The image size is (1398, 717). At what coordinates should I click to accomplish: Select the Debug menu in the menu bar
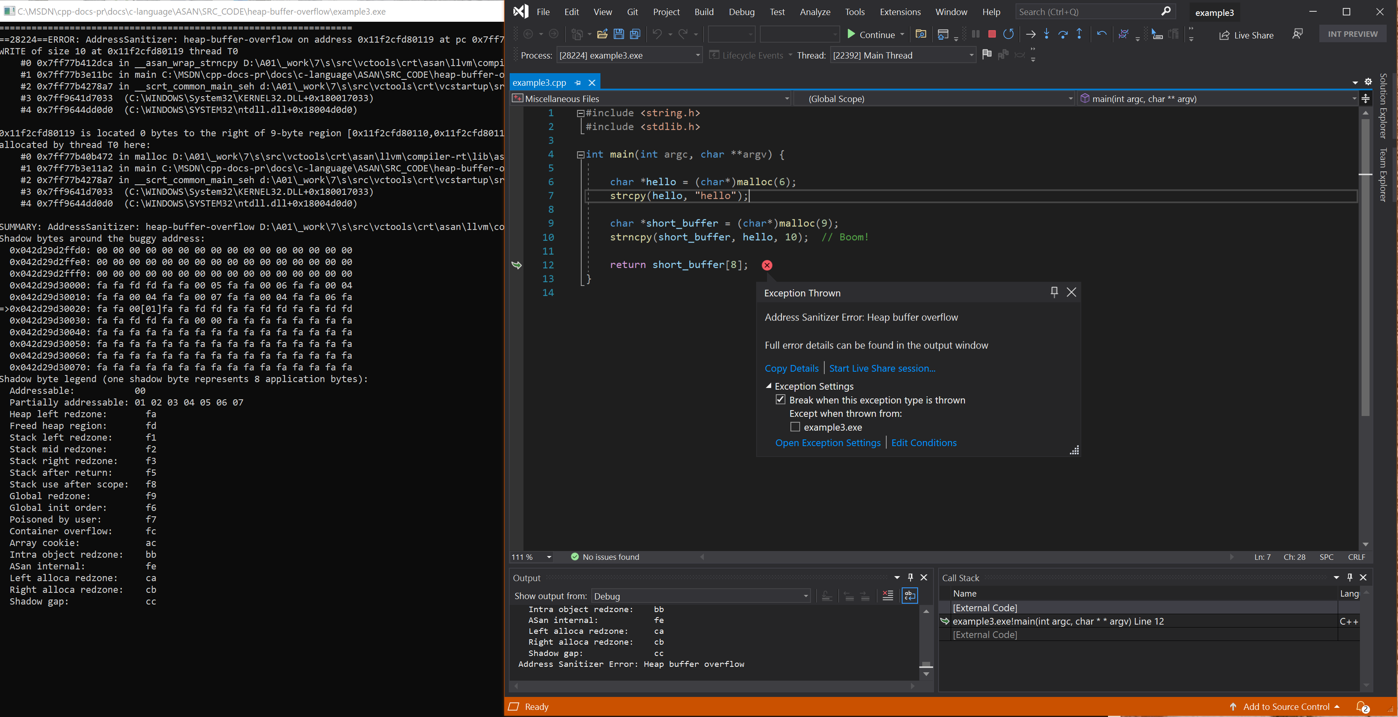pos(739,11)
